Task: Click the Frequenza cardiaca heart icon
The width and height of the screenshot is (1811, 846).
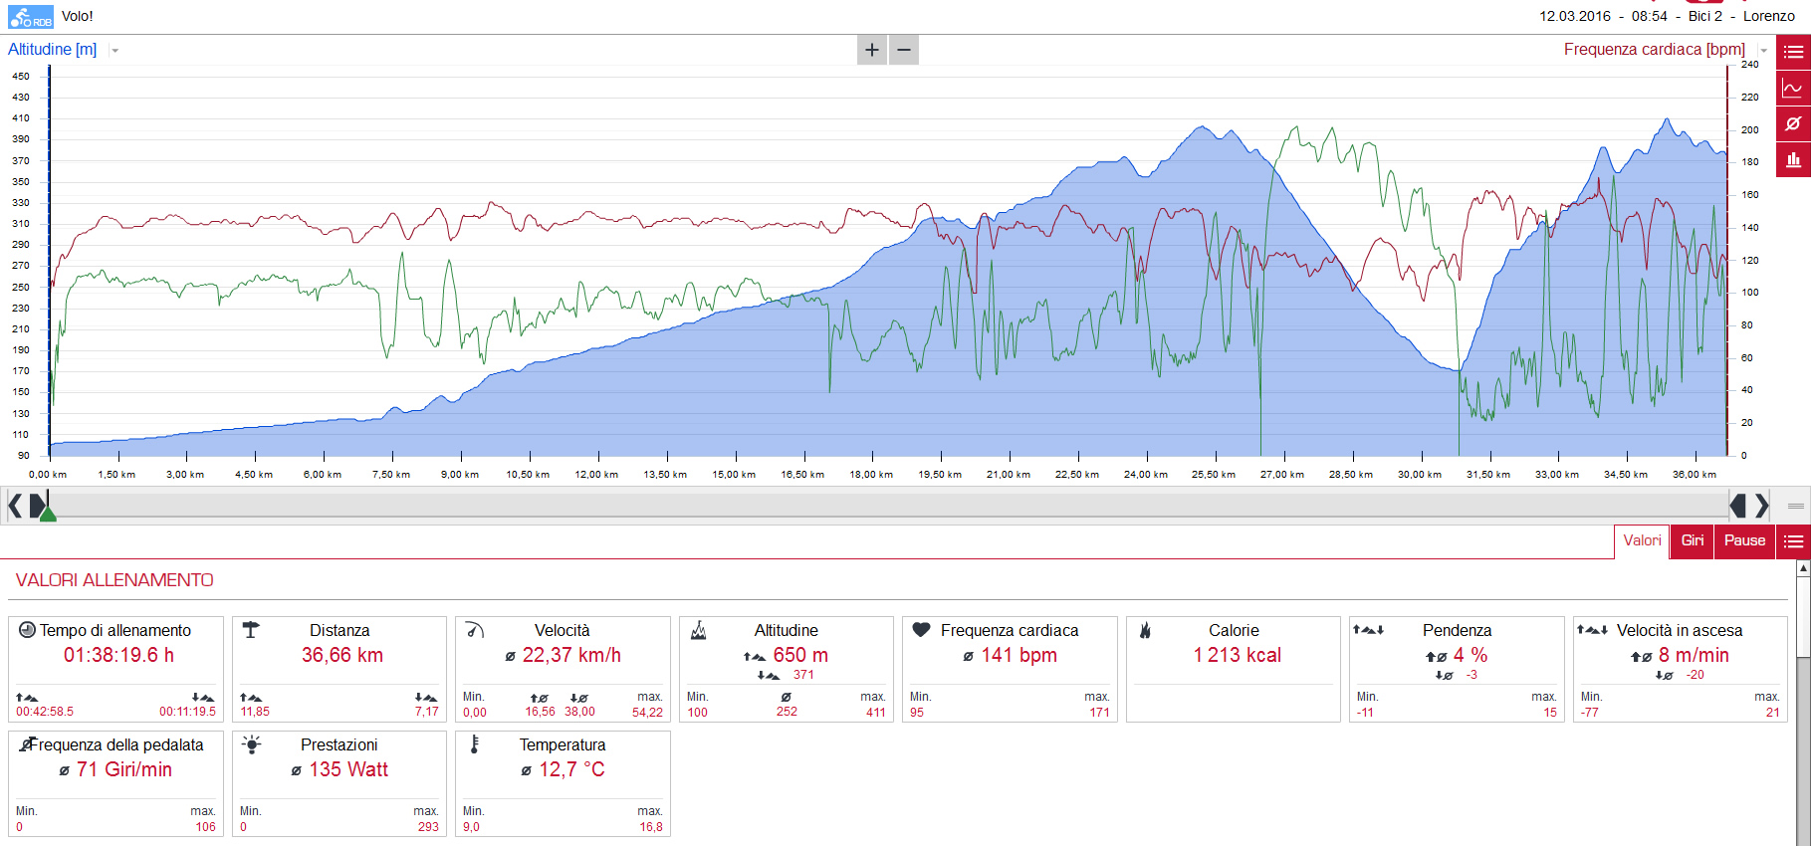Action: [x=922, y=630]
